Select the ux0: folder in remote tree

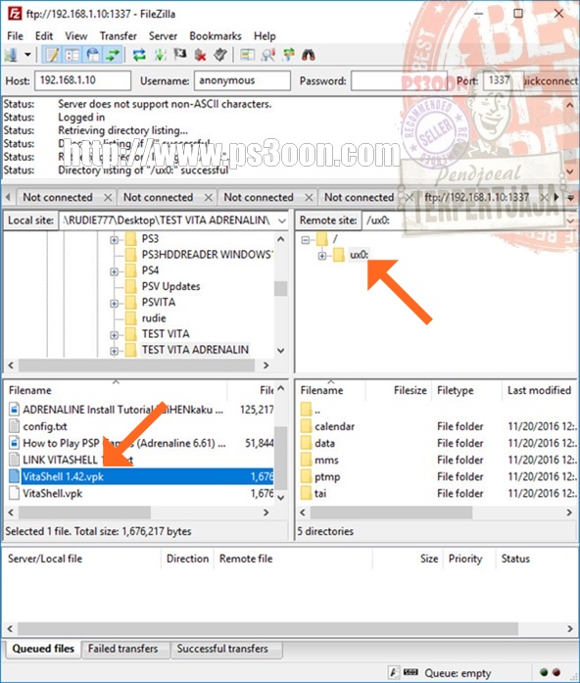pyautogui.click(x=359, y=255)
